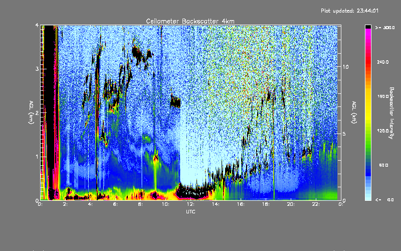Click the "22:" UTC tick label
This screenshot has width=401, height=251.
(316, 204)
